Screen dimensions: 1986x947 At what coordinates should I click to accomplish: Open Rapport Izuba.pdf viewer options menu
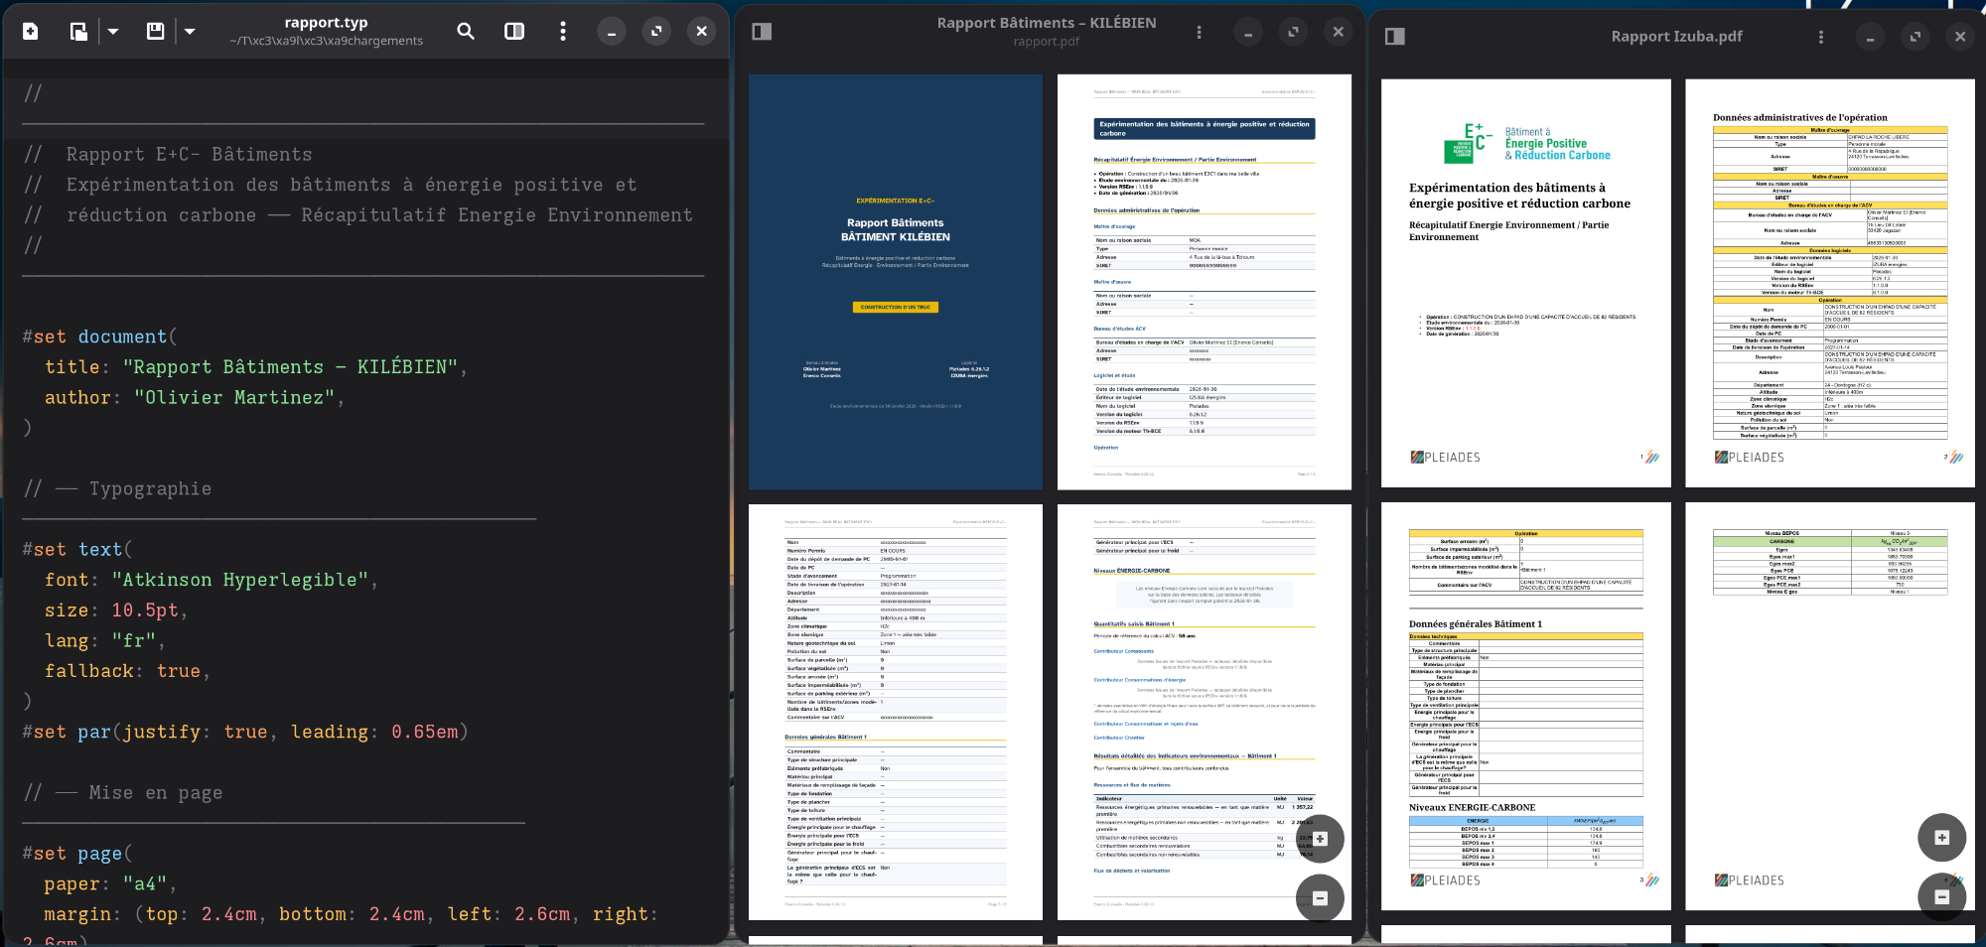(1820, 37)
